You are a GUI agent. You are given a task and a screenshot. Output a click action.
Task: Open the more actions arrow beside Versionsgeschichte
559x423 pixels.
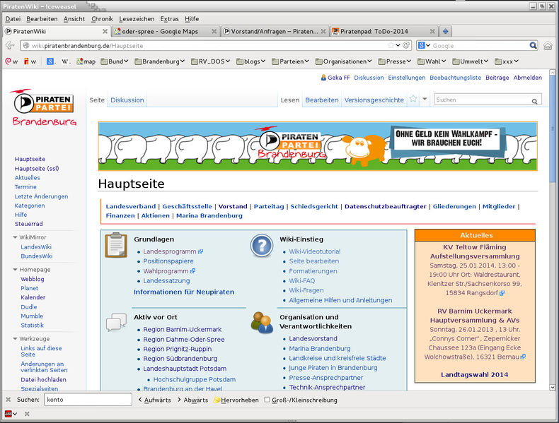coord(425,100)
